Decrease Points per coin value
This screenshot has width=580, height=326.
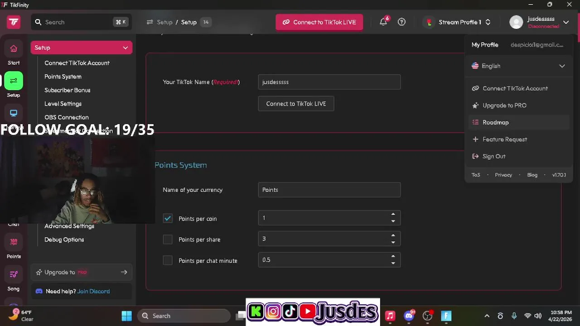click(393, 221)
